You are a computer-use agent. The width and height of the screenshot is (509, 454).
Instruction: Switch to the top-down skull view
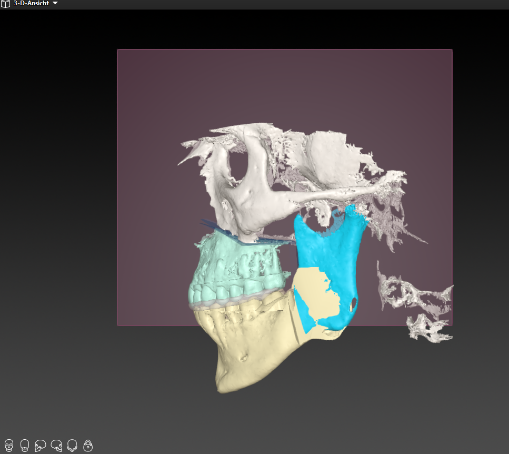(x=72, y=446)
